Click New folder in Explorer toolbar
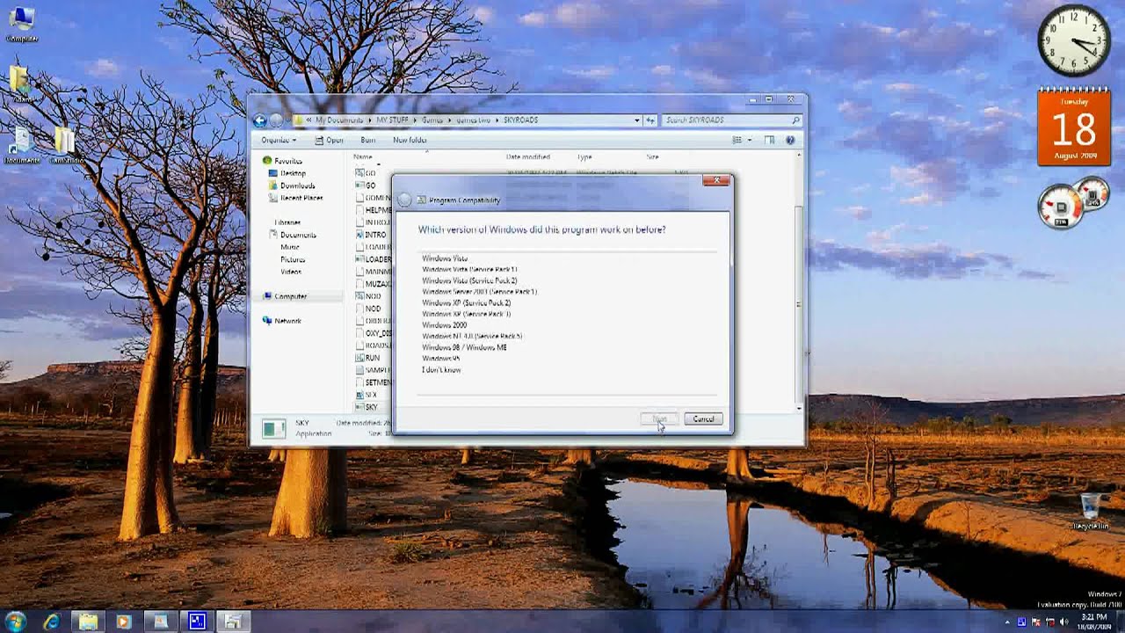This screenshot has height=633, width=1125. 410,141
